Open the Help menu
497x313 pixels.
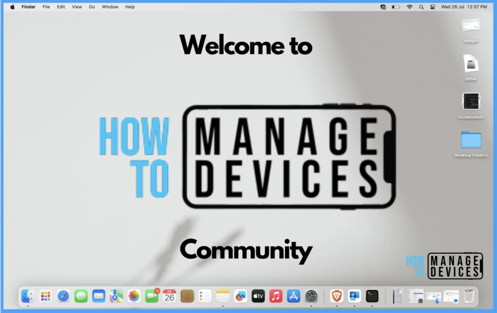pyautogui.click(x=130, y=7)
